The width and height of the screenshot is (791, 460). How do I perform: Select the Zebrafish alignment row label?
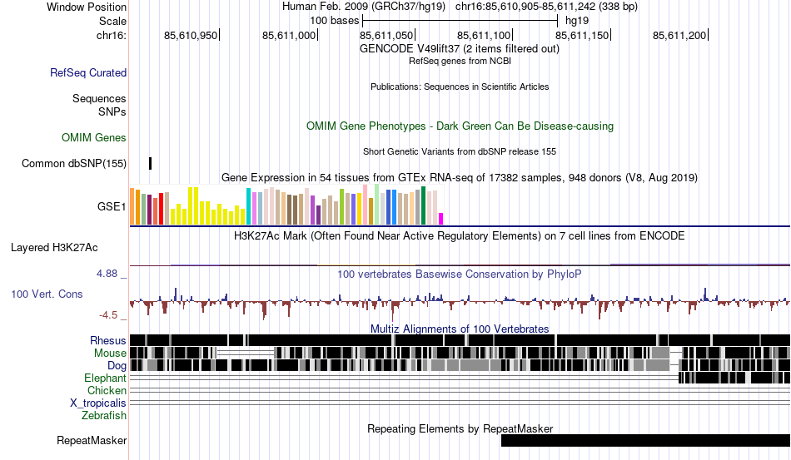tap(104, 416)
